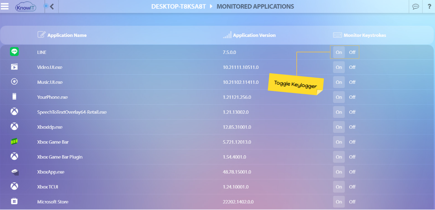Click the Application Name edit pencil icon
The width and height of the screenshot is (435, 210).
click(x=41, y=35)
